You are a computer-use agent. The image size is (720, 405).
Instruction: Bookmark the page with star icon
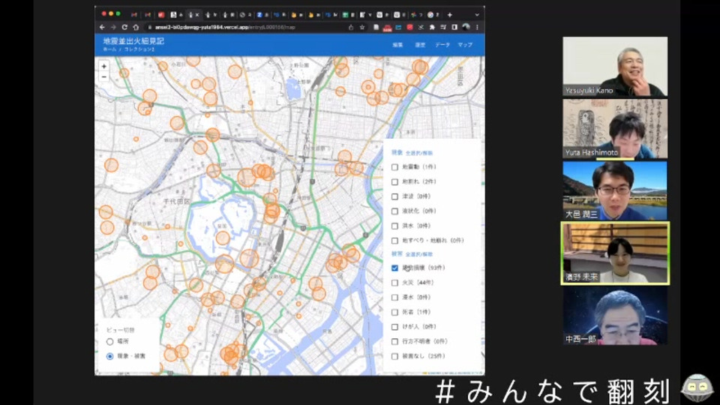click(362, 28)
